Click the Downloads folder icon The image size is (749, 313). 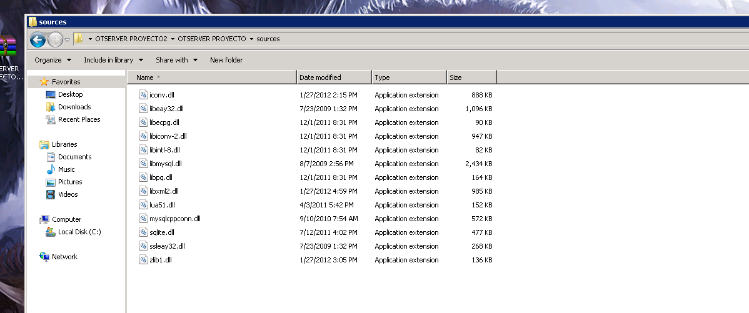pos(51,107)
